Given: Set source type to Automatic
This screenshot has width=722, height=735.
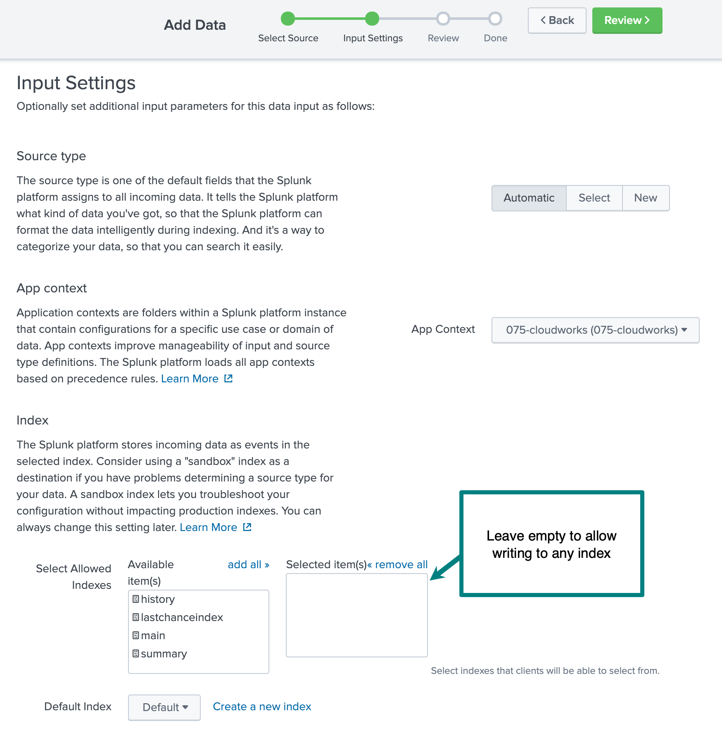Looking at the screenshot, I should (529, 198).
